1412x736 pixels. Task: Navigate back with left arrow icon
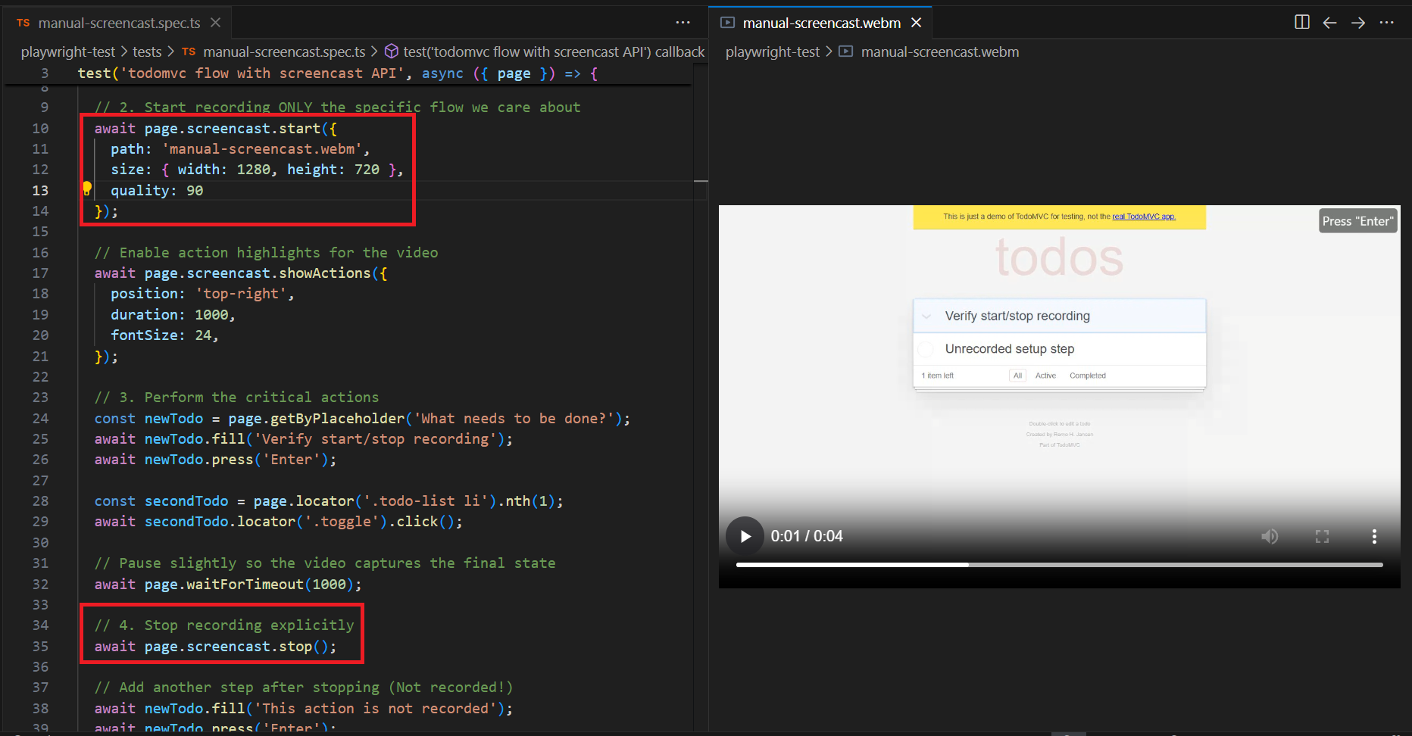tap(1329, 23)
